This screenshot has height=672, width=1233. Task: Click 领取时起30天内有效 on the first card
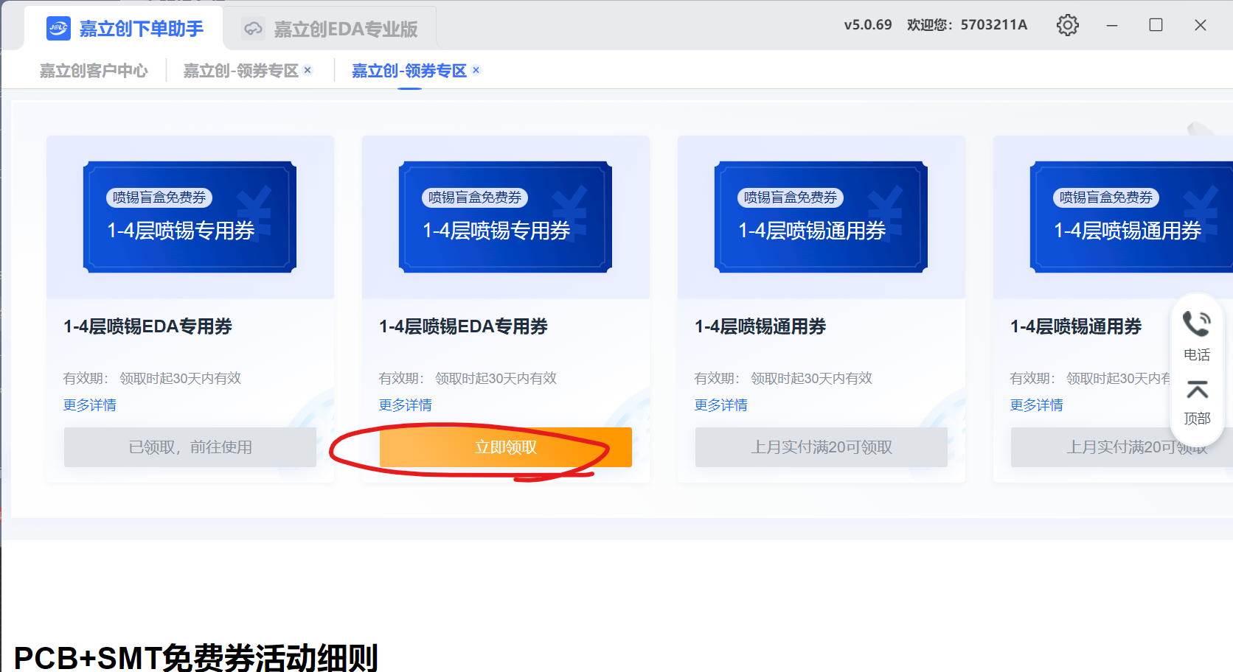tap(181, 379)
